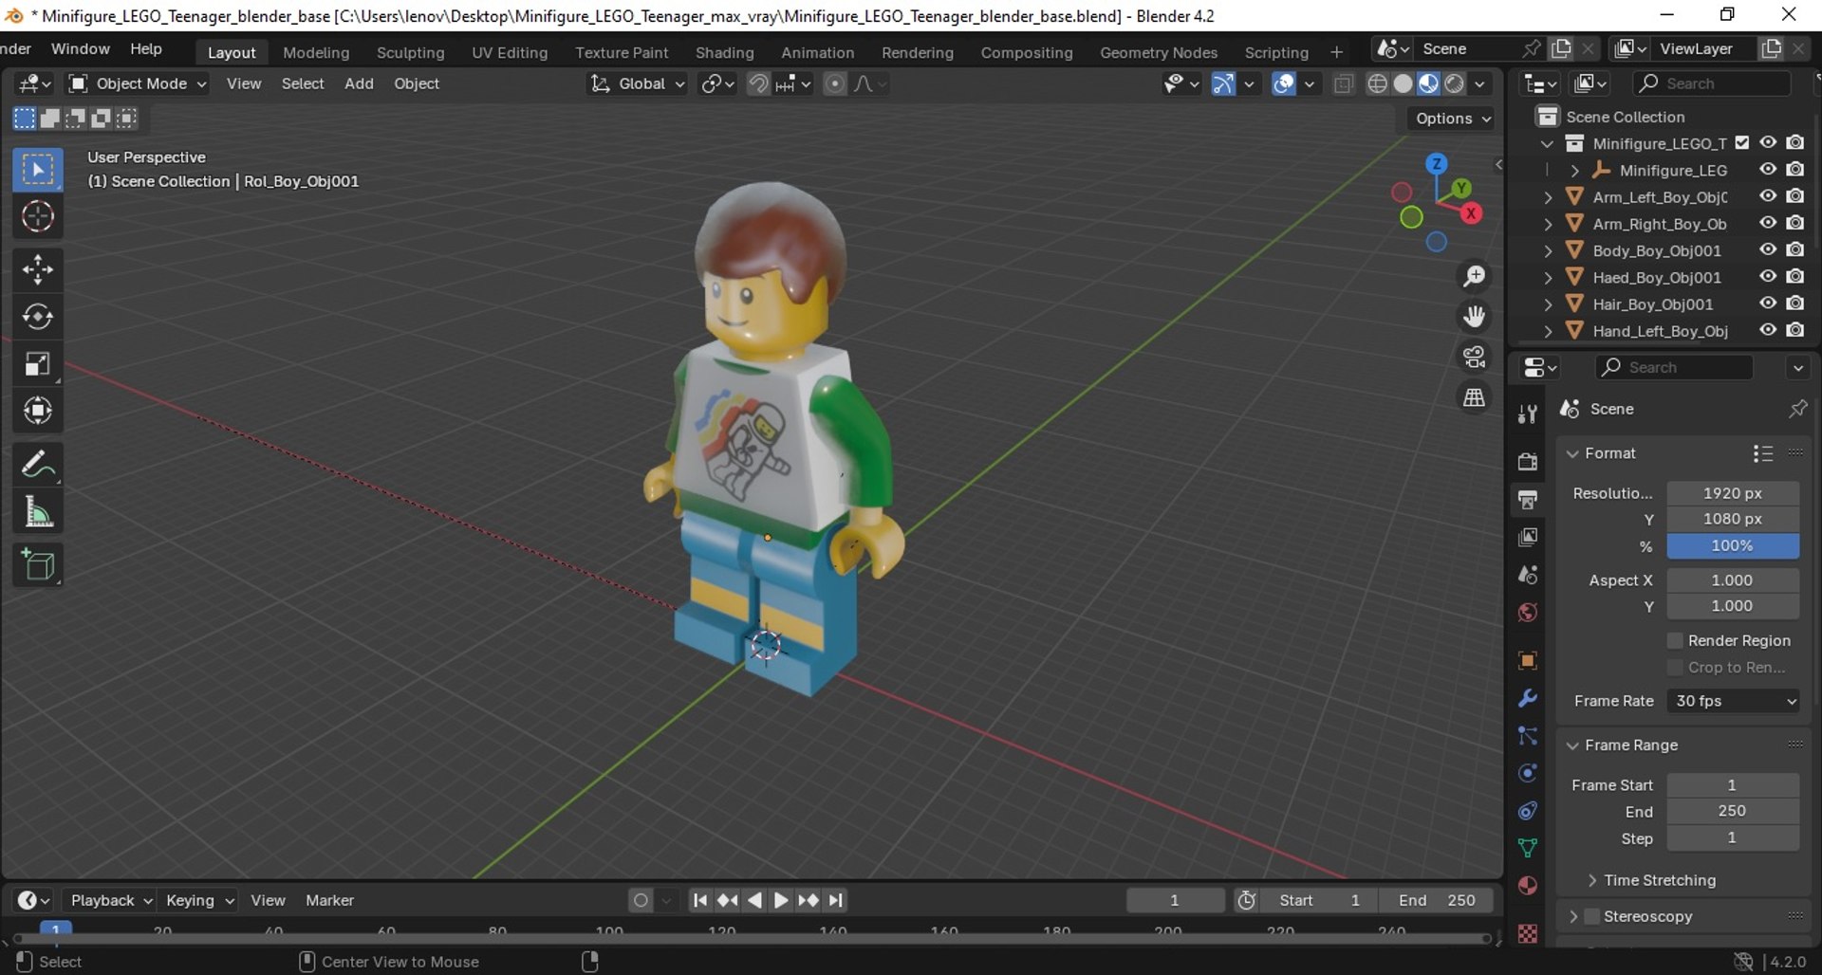Open the Window menu
1822x975 pixels.
click(x=81, y=49)
